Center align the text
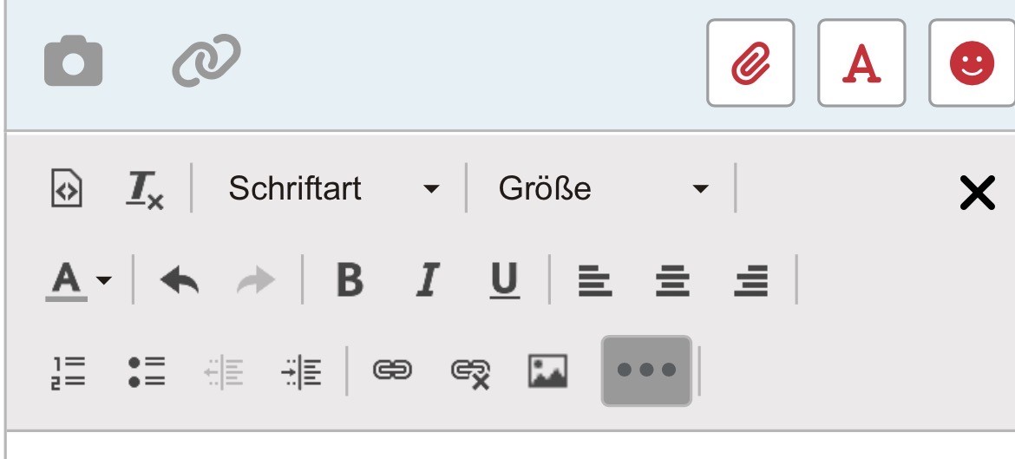 click(x=672, y=280)
